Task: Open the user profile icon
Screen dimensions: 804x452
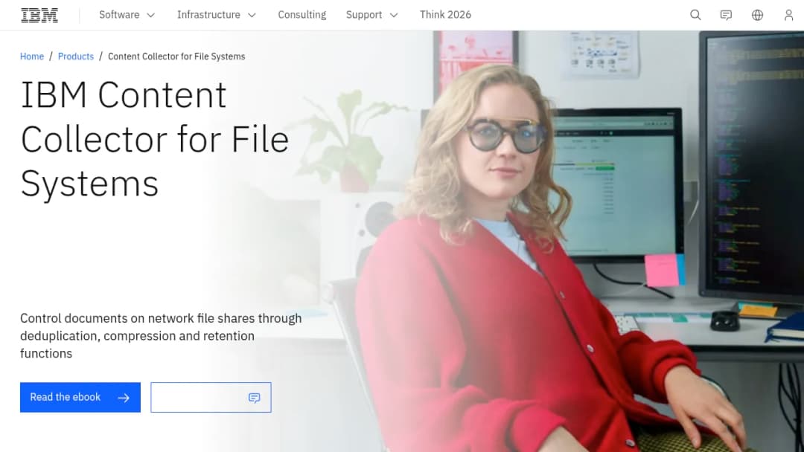Action: click(x=788, y=15)
